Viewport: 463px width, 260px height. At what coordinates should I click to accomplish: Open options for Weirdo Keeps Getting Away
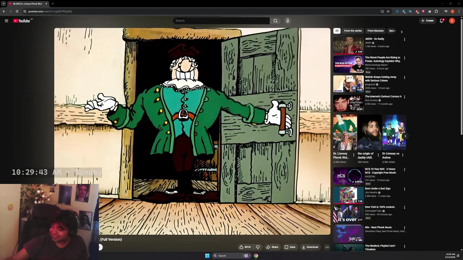click(404, 77)
